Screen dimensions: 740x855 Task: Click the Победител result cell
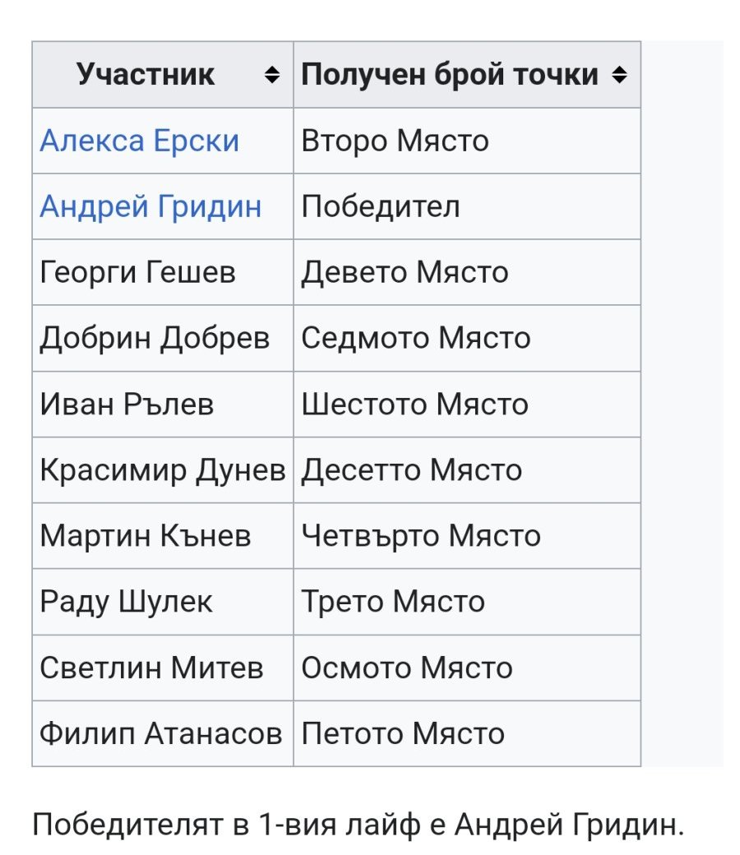(x=381, y=206)
